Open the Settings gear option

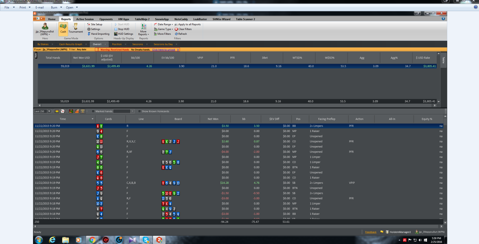click(94, 29)
